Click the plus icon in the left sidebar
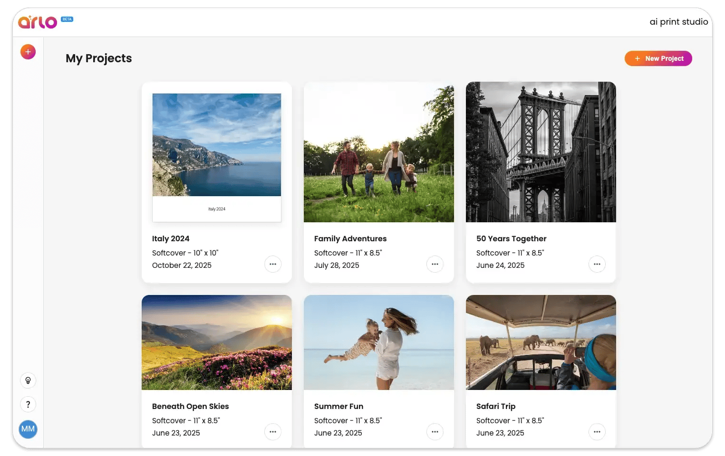The image size is (725, 456). (x=28, y=51)
